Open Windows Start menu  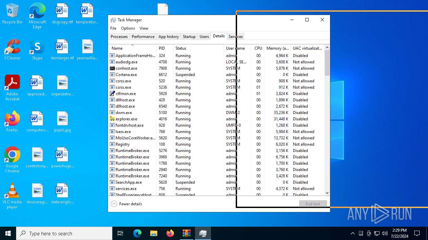click(x=8, y=233)
